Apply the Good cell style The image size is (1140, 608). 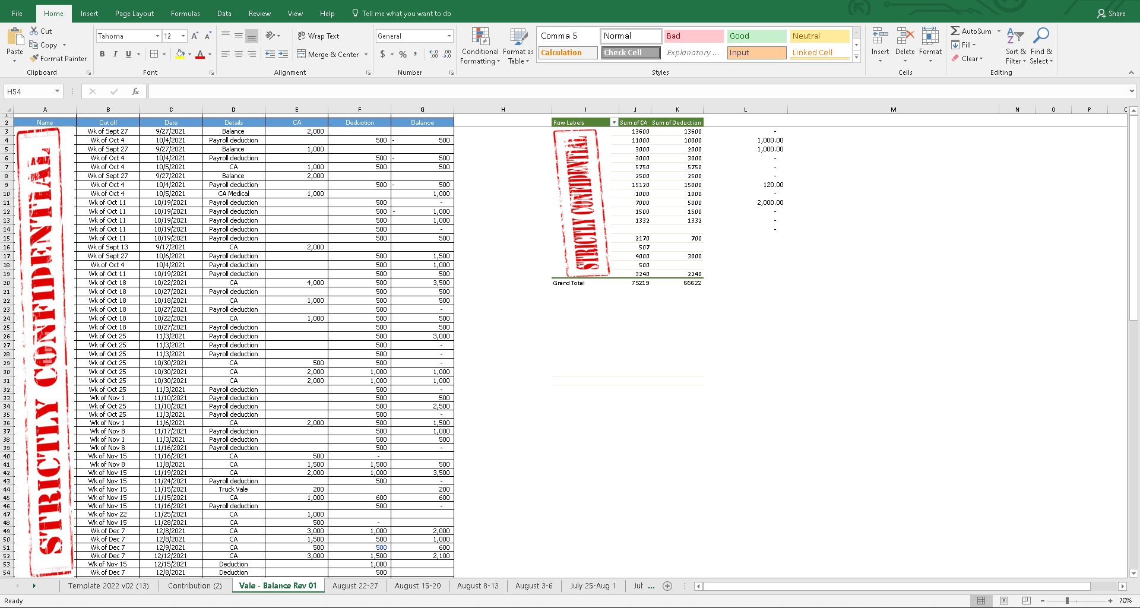tap(756, 36)
